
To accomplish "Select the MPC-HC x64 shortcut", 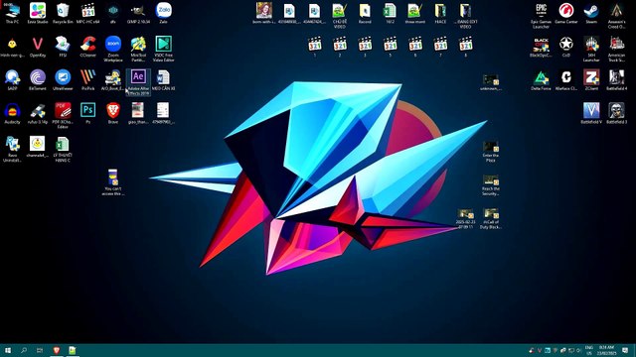I will click(x=87, y=13).
